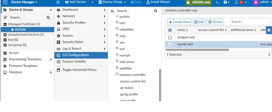Click the bridged-ssid name cell
This screenshot has height=112, width=272.
pos(186,37)
